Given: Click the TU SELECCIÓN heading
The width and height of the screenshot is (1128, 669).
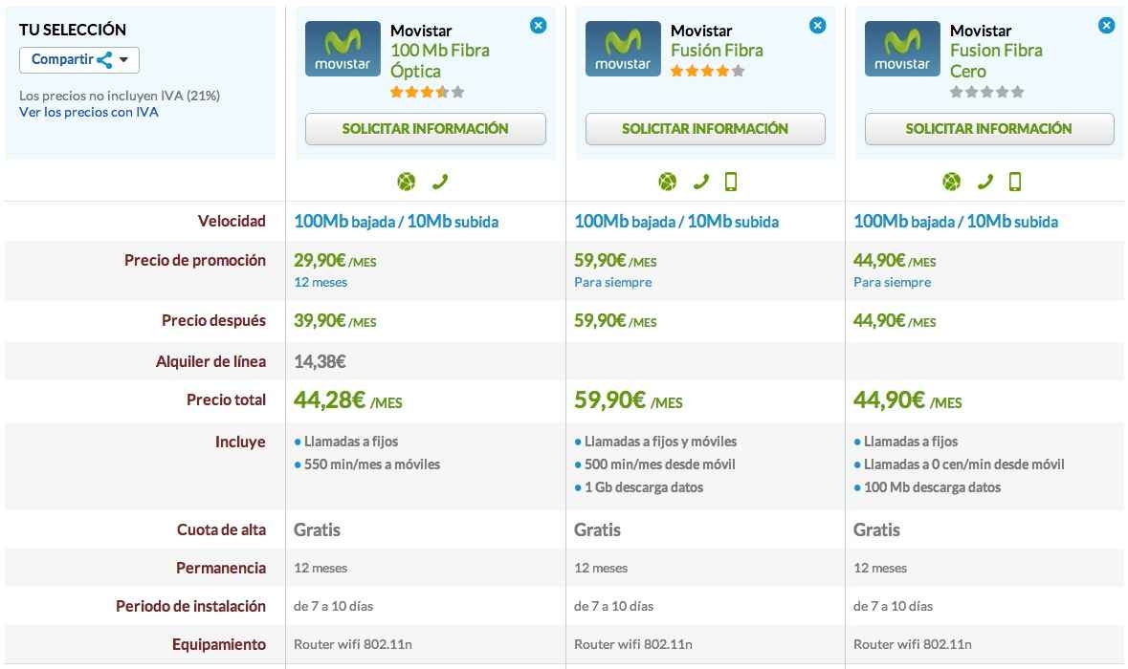Looking at the screenshot, I should click(73, 31).
